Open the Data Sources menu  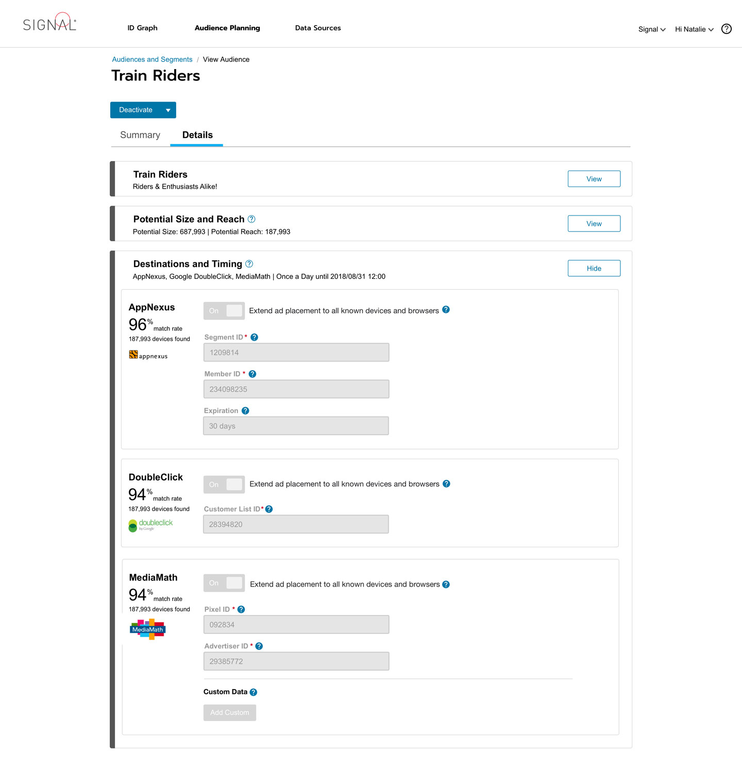(x=318, y=28)
